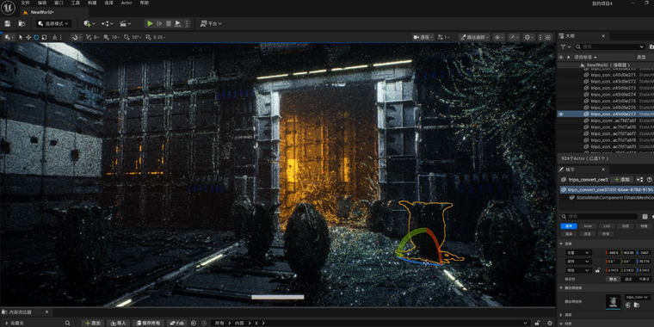Click the green Play button

tap(150, 24)
